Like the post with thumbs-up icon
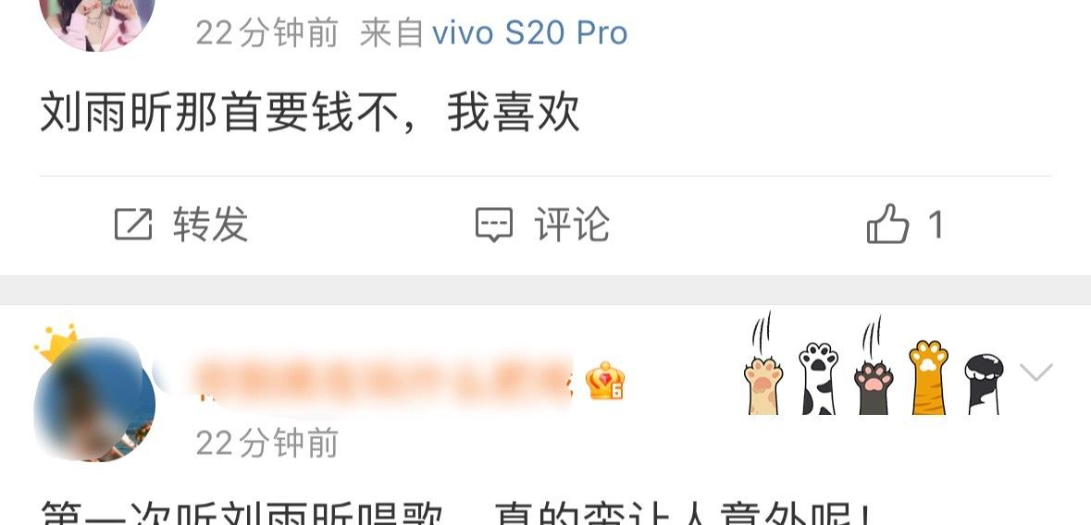The width and height of the screenshot is (1091, 525). click(887, 224)
